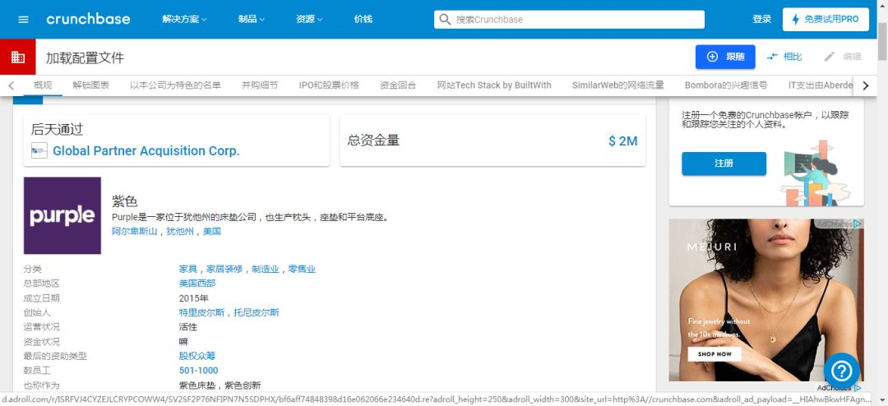Click founder 特里皮尔斯 link
Screen dimensions: 888x406
pos(201,312)
